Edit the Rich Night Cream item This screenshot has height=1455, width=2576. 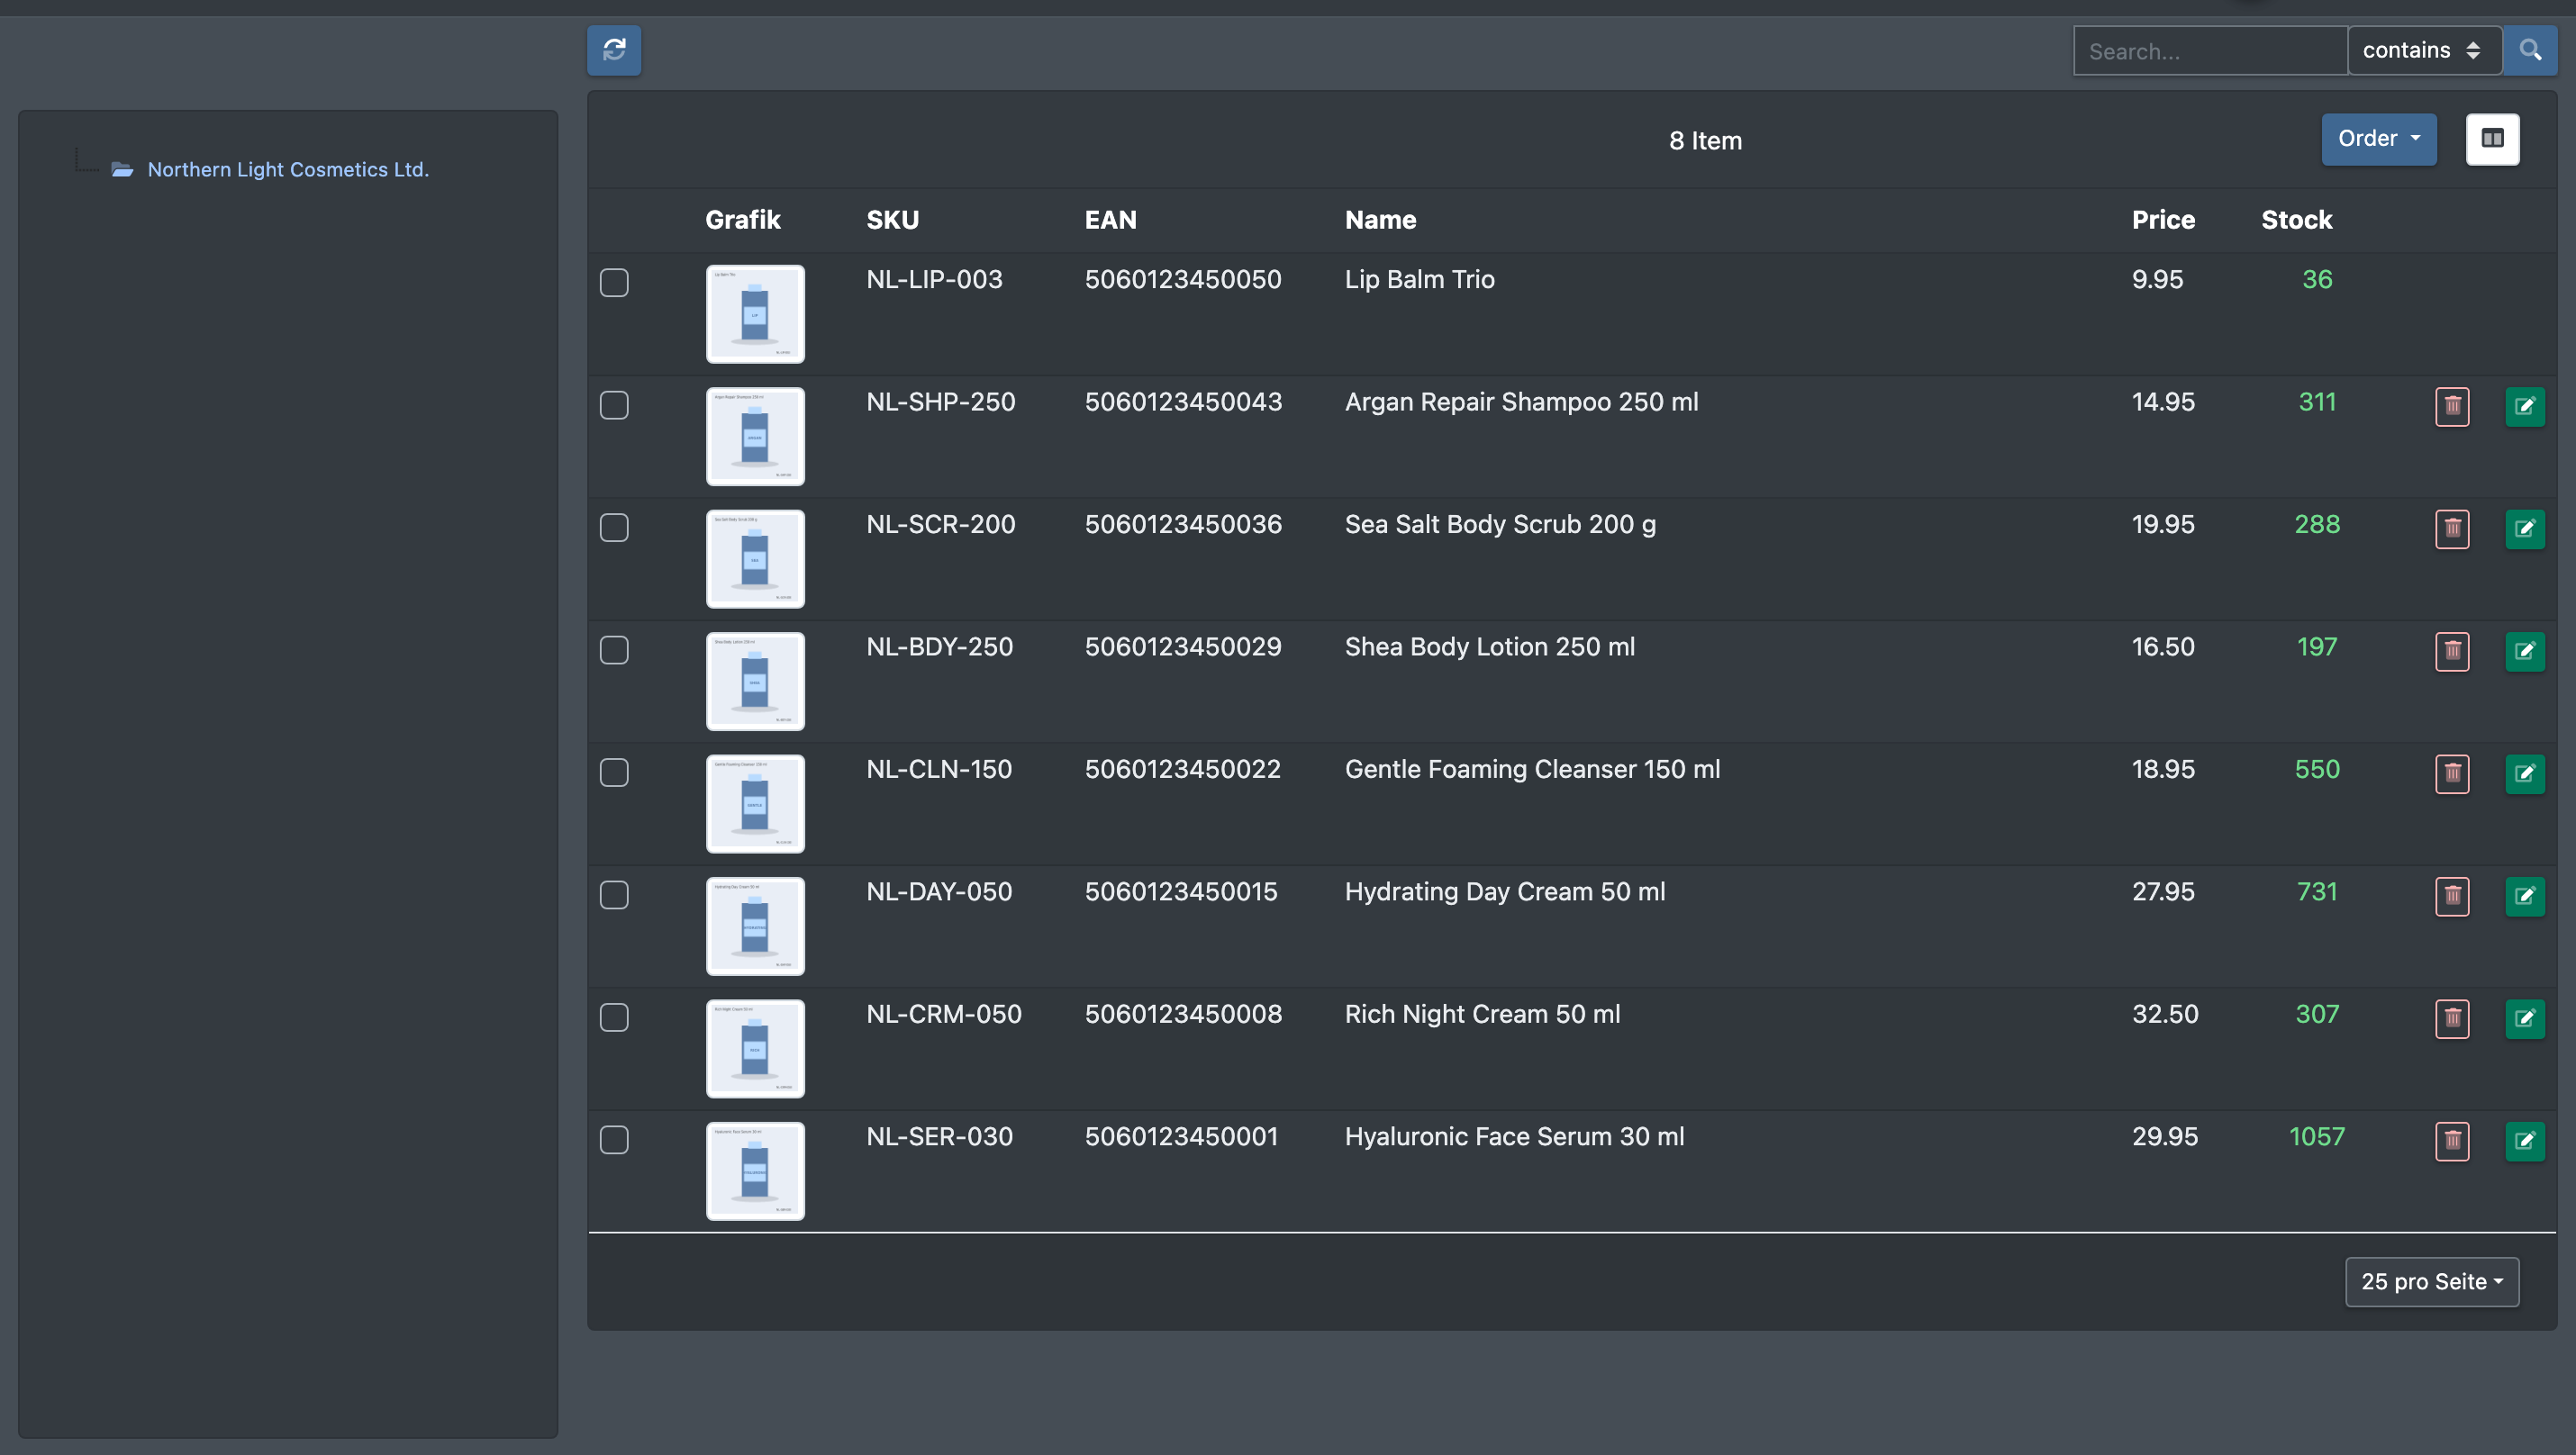[x=2525, y=1018]
